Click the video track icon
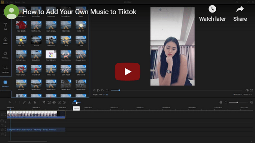This screenshot has height=143, width=255. point(2,114)
